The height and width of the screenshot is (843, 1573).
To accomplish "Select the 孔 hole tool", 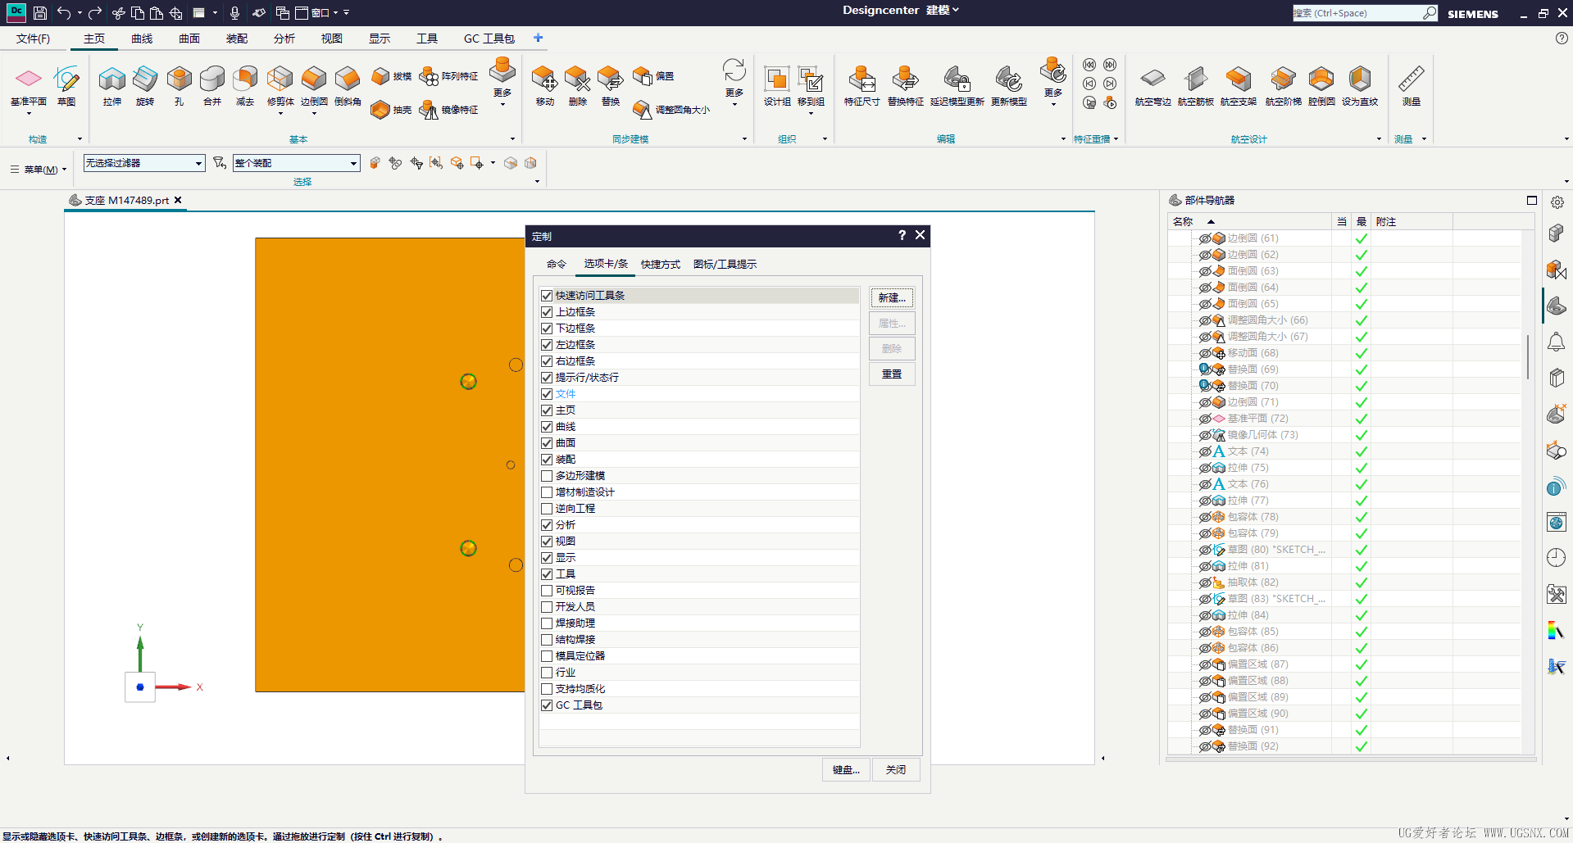I will coord(179,86).
